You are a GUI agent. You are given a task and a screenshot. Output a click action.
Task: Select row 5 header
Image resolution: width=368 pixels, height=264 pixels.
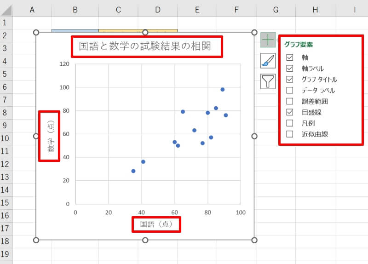[6, 74]
